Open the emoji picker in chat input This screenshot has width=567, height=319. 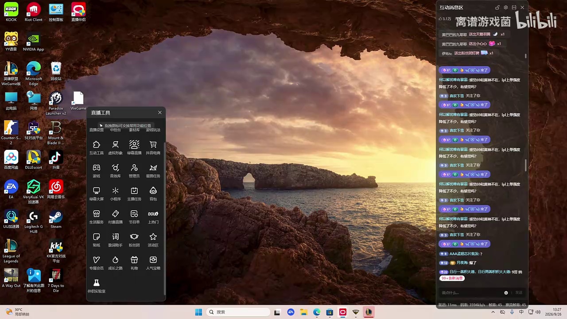506,292
